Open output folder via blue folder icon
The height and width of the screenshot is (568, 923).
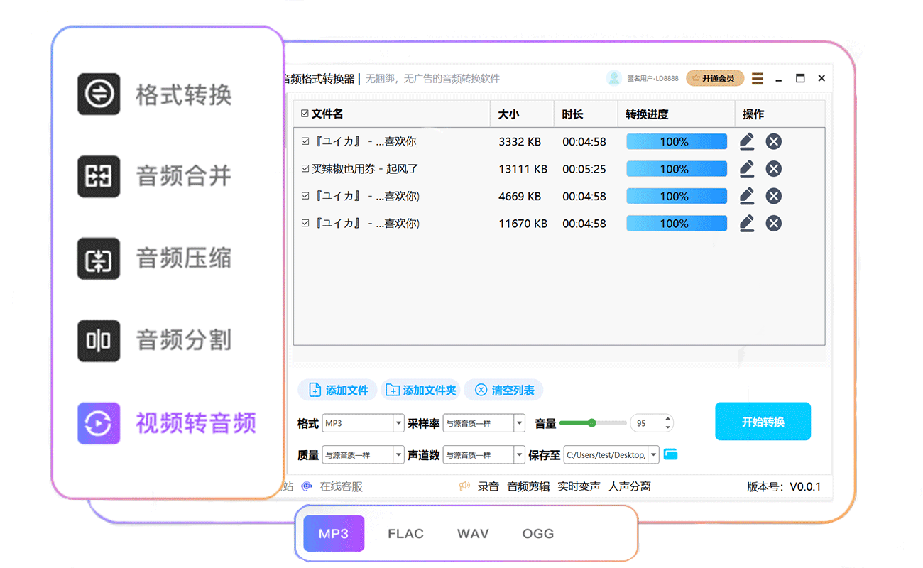(670, 454)
